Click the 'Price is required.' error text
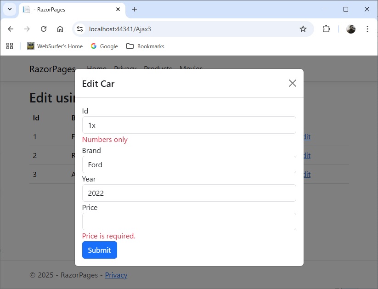 coord(109,236)
